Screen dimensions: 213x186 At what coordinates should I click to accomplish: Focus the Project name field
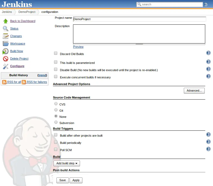coord(139,19)
